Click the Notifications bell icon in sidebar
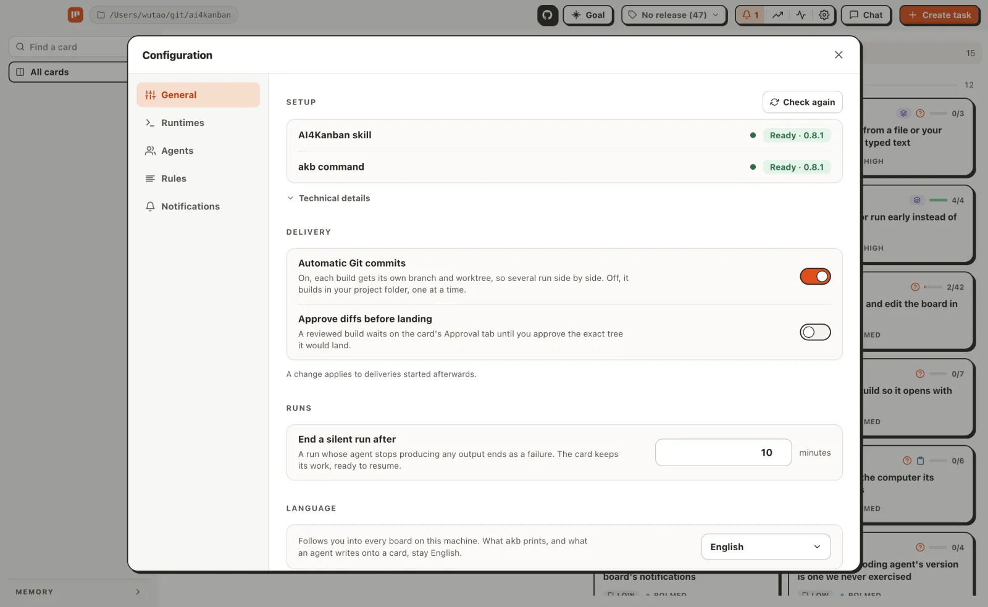The height and width of the screenshot is (607, 988). [150, 206]
